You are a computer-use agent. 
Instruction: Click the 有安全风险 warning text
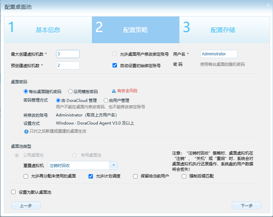pos(127,91)
